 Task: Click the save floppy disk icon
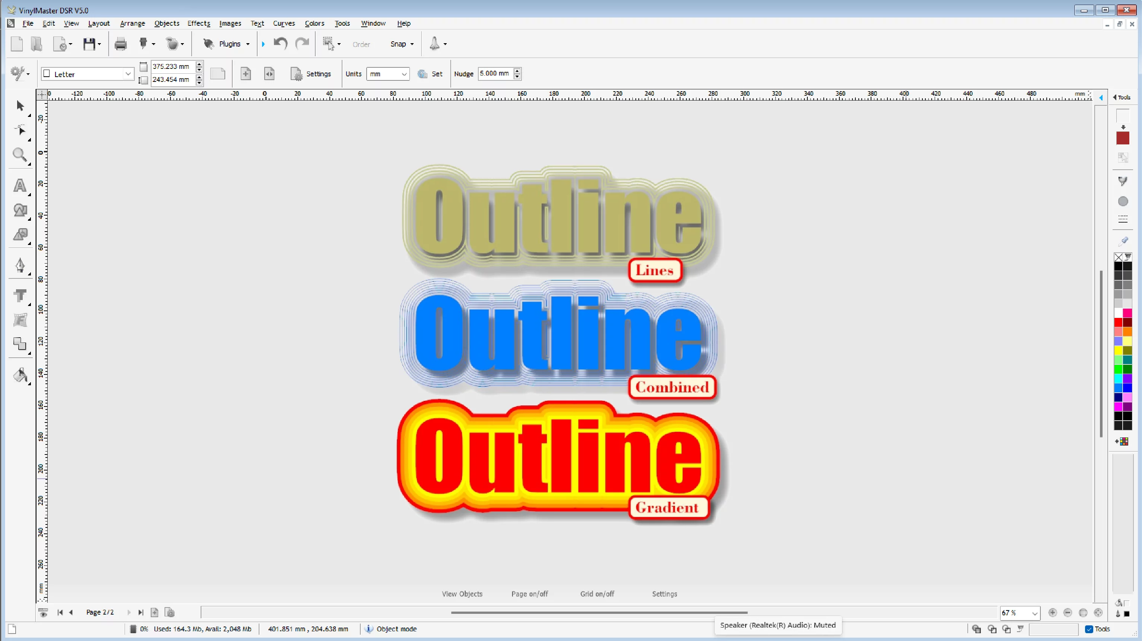(89, 44)
